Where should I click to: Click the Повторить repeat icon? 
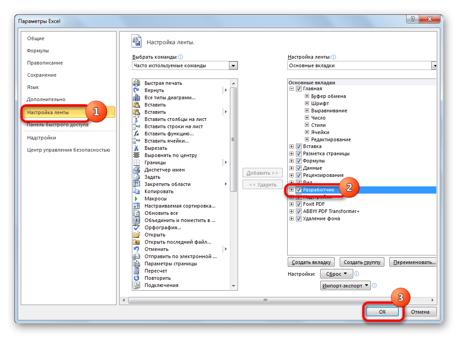pos(136,278)
